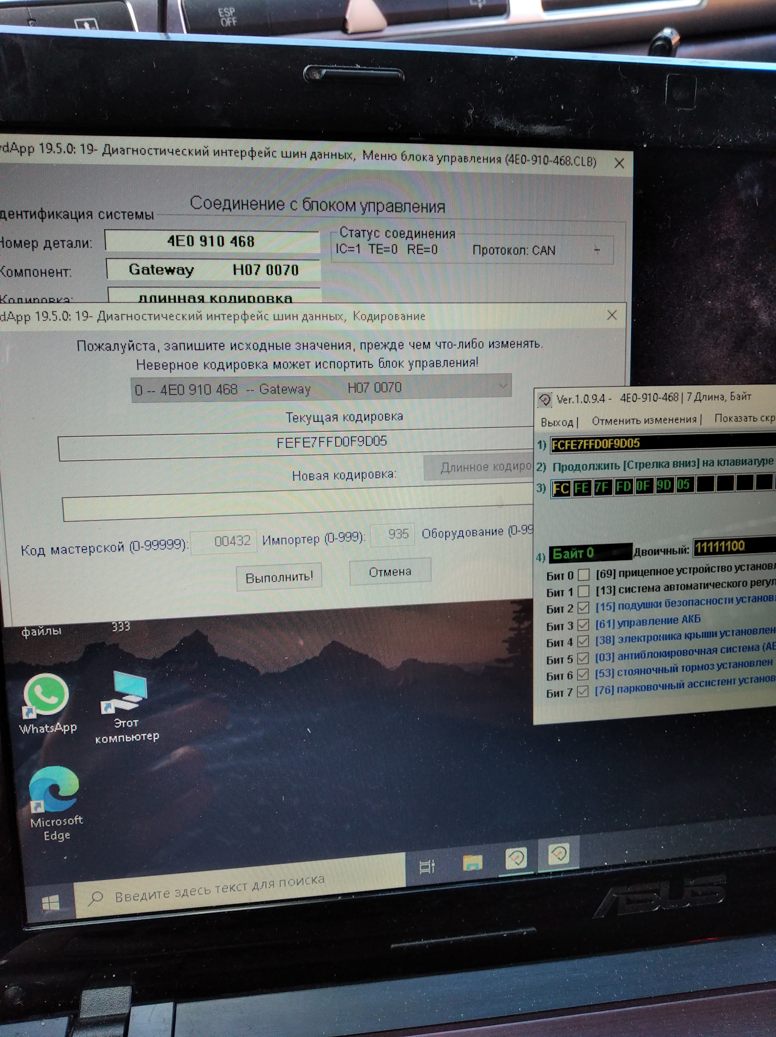Uncheck Бит 3 управление АКБ checkbox
The width and height of the screenshot is (776, 1037).
pyautogui.click(x=583, y=625)
